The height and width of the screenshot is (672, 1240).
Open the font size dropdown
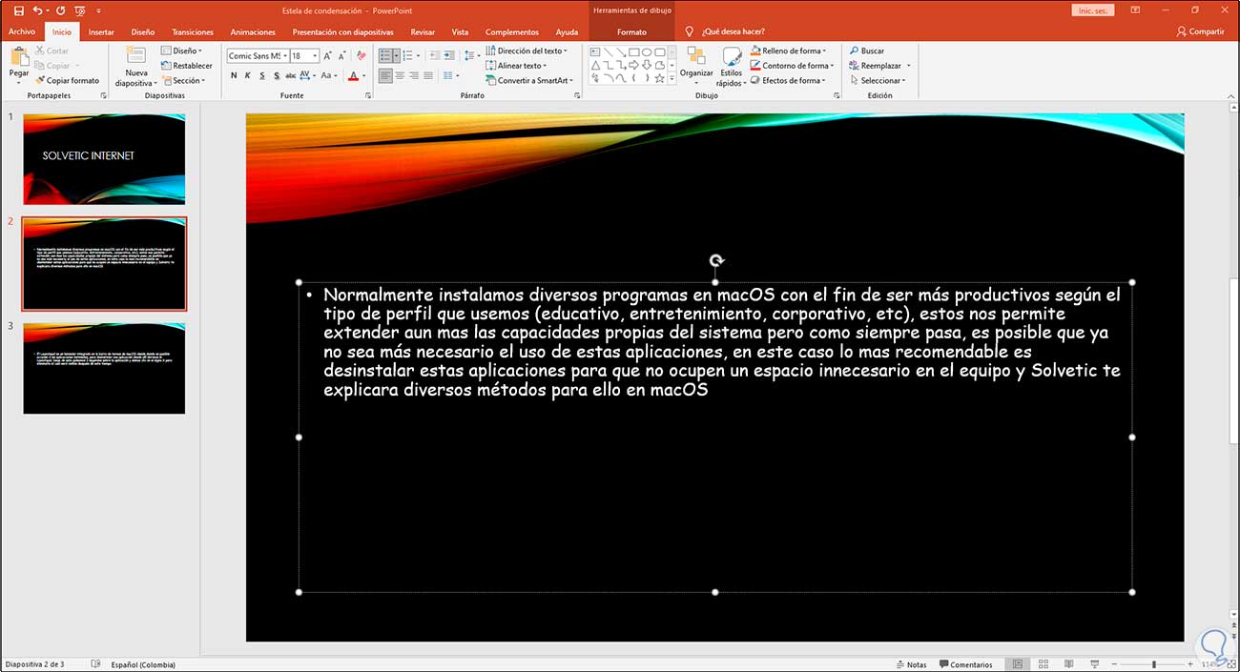(x=315, y=56)
